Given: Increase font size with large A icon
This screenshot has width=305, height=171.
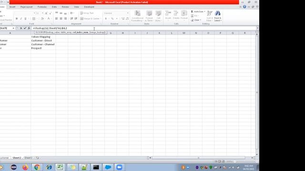Looking at the screenshot, I should point(46,13).
